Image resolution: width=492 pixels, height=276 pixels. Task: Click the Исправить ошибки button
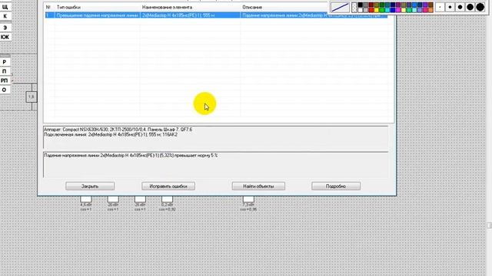[168, 186]
